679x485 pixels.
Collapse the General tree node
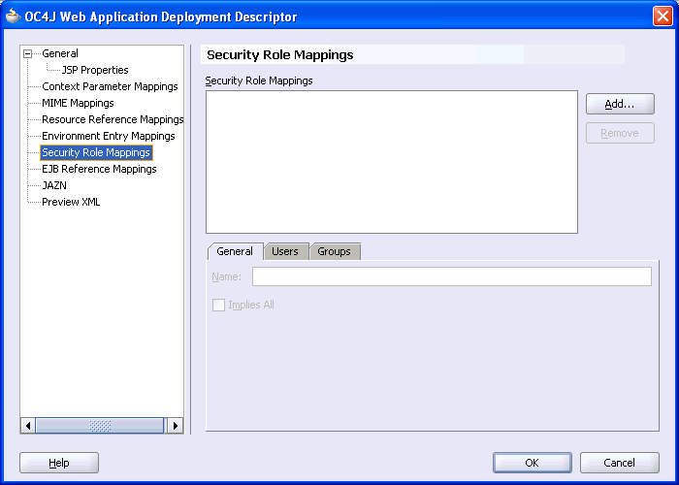[x=28, y=53]
